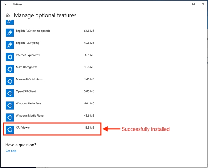
Task: Click the 15.8 MB size value
Action: pos(89,128)
